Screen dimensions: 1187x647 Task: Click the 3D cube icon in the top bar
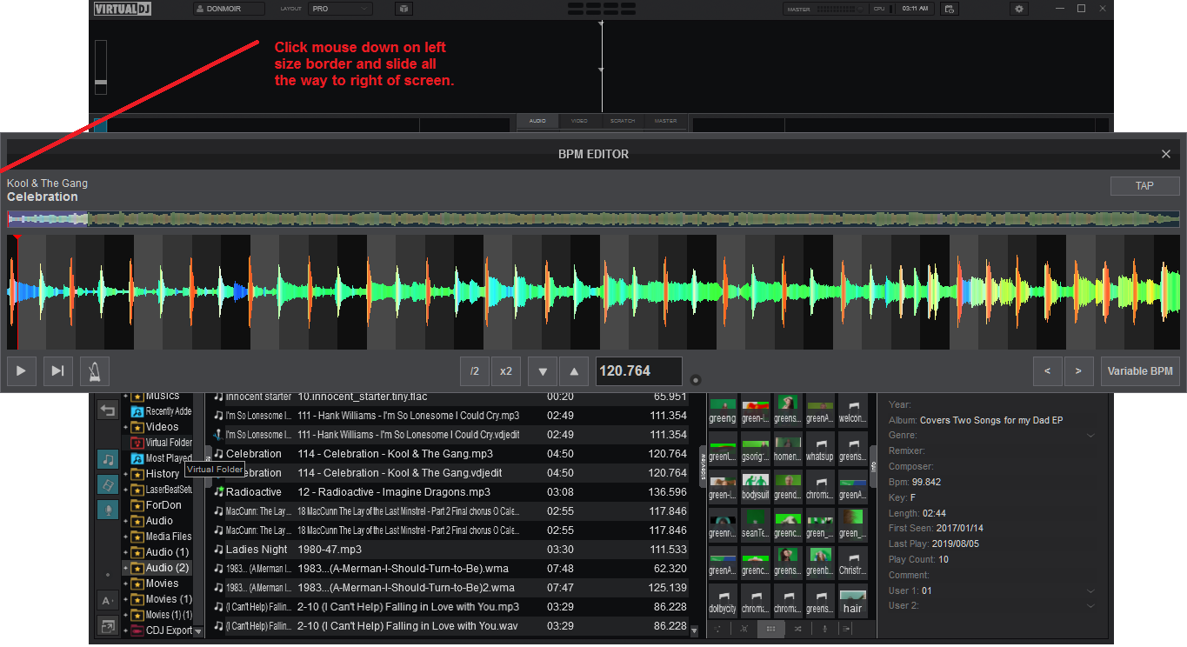click(x=404, y=9)
